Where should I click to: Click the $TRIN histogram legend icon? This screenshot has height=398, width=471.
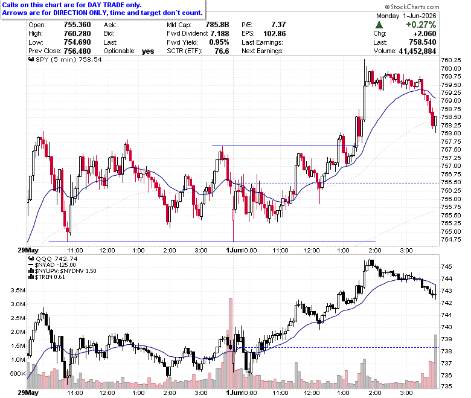coord(31,277)
